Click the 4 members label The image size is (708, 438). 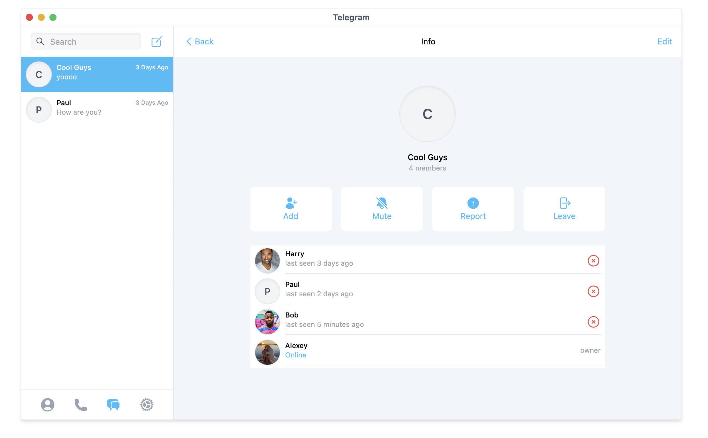click(x=427, y=168)
